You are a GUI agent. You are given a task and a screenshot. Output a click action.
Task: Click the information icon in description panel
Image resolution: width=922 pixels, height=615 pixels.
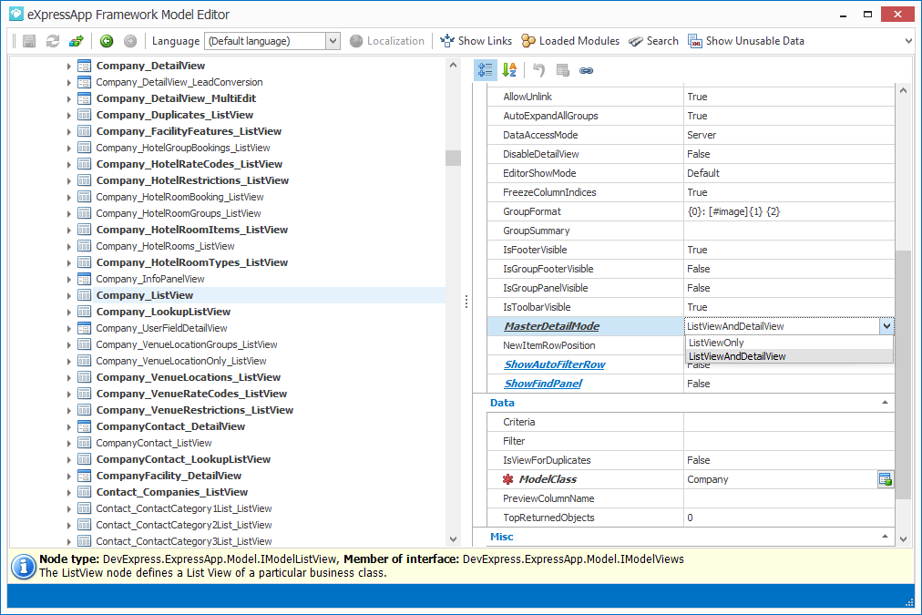tap(24, 567)
